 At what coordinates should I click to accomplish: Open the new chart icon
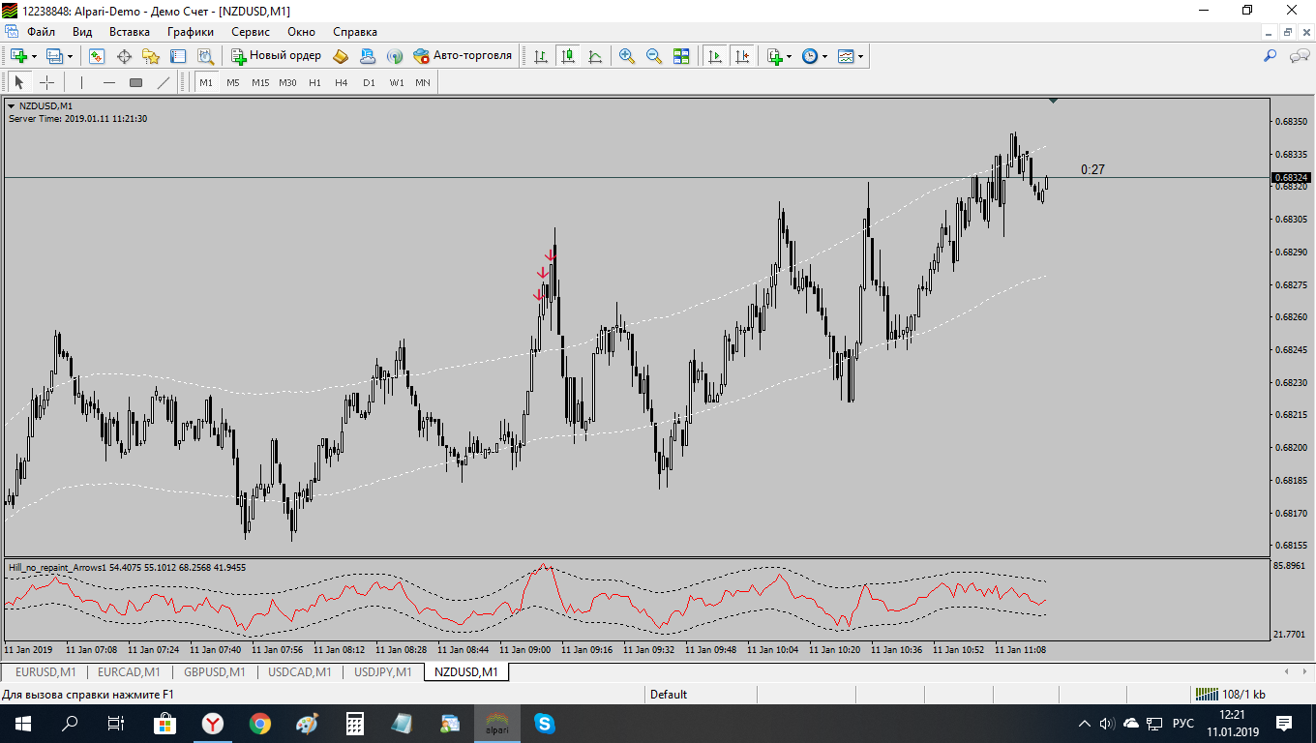coord(18,56)
